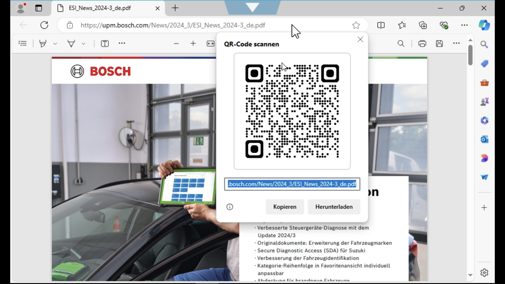The height and width of the screenshot is (284, 505).
Task: Open the pink and orange sidebar icon
Action: pyautogui.click(x=484, y=158)
